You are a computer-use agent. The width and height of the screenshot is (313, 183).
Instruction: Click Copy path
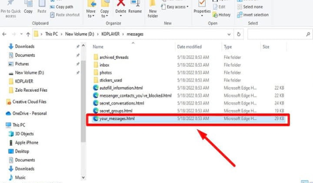coord(61,7)
